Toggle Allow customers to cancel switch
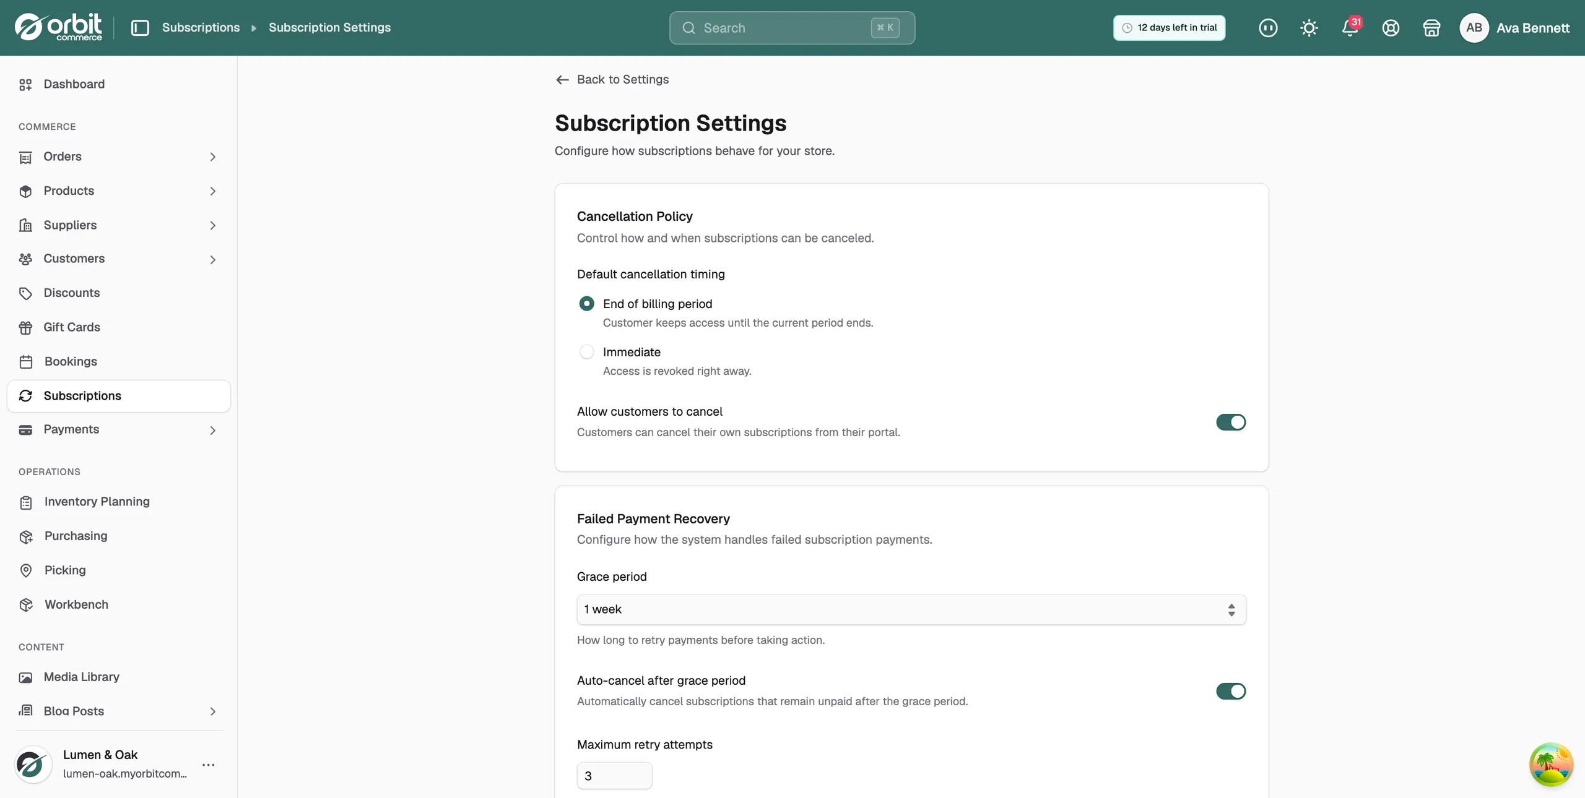1585x798 pixels. click(x=1231, y=422)
